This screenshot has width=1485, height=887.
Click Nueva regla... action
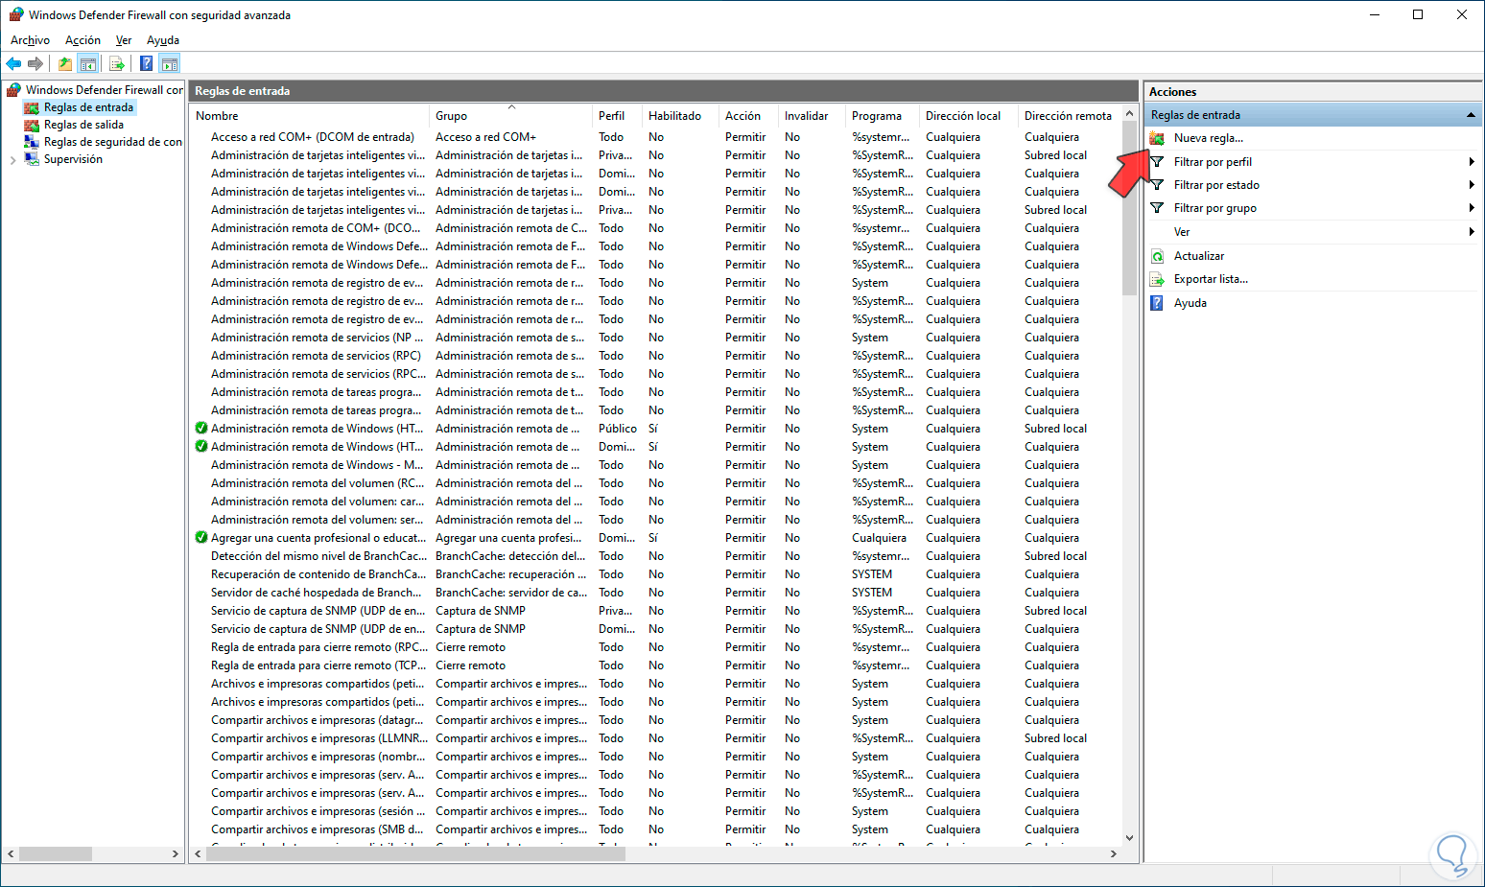click(1209, 138)
